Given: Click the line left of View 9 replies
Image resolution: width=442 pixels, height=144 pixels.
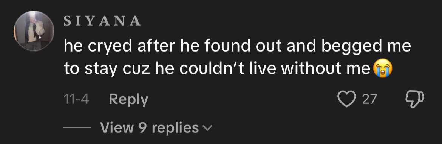Looking at the screenshot, I should pyautogui.click(x=77, y=128).
